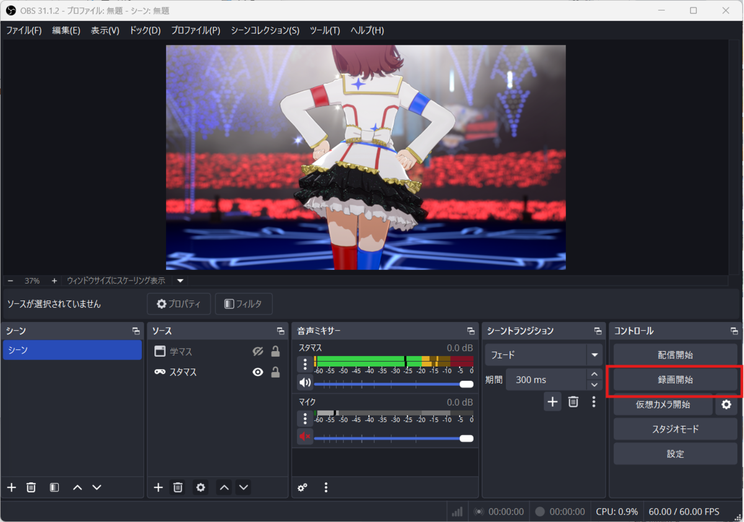This screenshot has width=744, height=522.
Task: Select the スタマス source row
Action: (x=218, y=372)
